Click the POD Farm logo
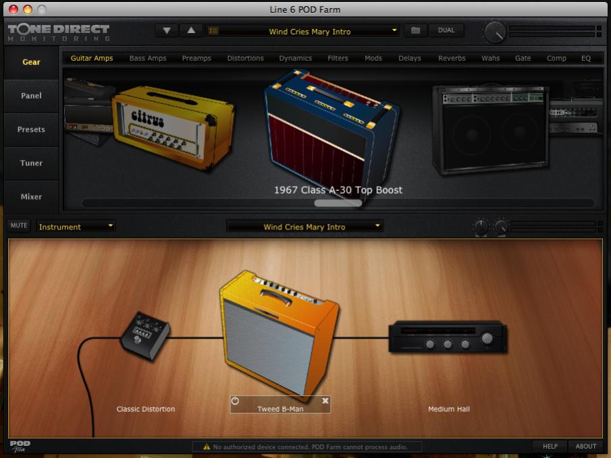 [x=20, y=447]
